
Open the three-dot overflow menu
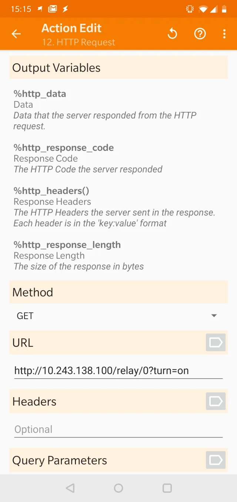coord(224,34)
